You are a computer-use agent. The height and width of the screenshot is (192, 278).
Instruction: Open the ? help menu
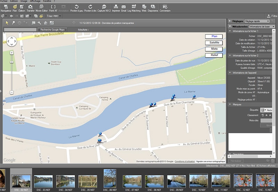pyautogui.click(x=55, y=1)
